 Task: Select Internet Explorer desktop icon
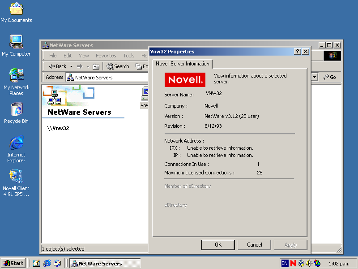[x=16, y=149]
